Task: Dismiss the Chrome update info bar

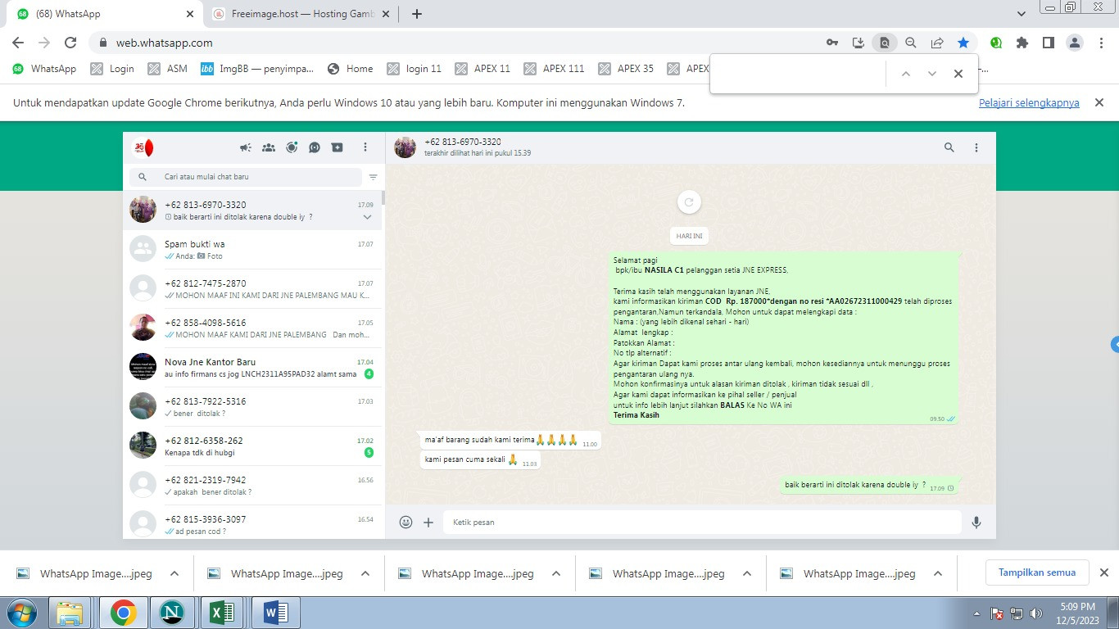Action: click(x=1099, y=103)
